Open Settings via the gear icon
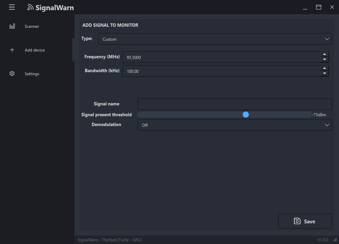339x244 pixels. tap(12, 74)
